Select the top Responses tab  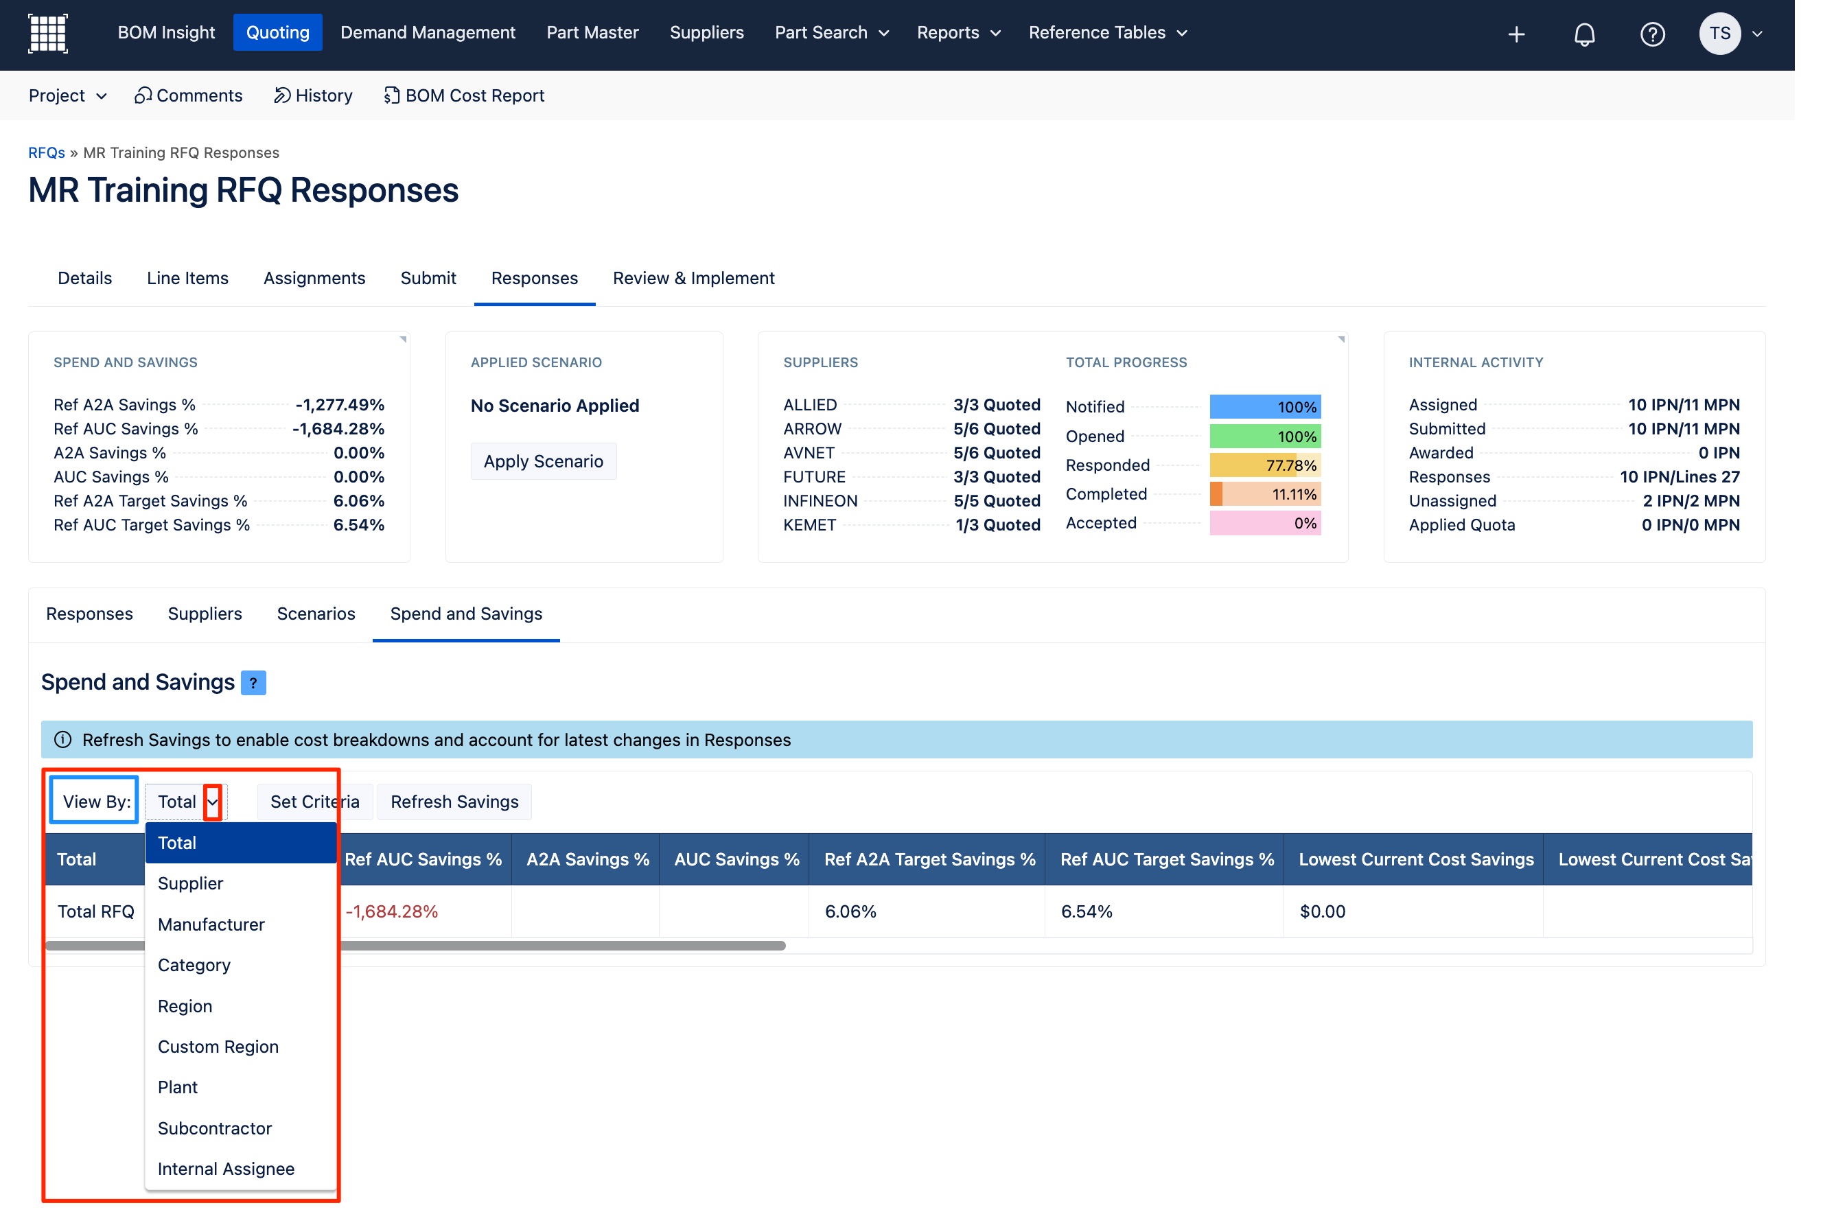click(x=535, y=278)
